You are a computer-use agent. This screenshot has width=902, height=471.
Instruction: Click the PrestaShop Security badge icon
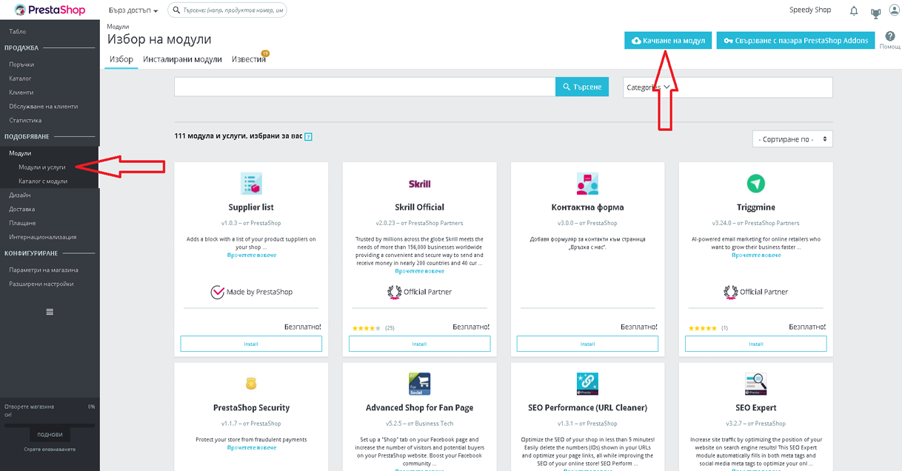coord(251,384)
